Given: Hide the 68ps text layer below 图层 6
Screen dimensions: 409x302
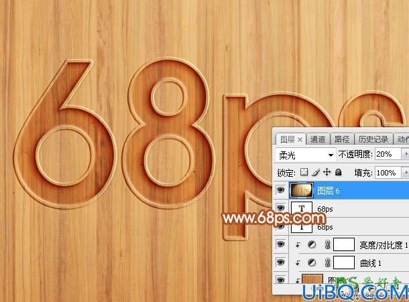Looking at the screenshot, I should click(x=281, y=208).
